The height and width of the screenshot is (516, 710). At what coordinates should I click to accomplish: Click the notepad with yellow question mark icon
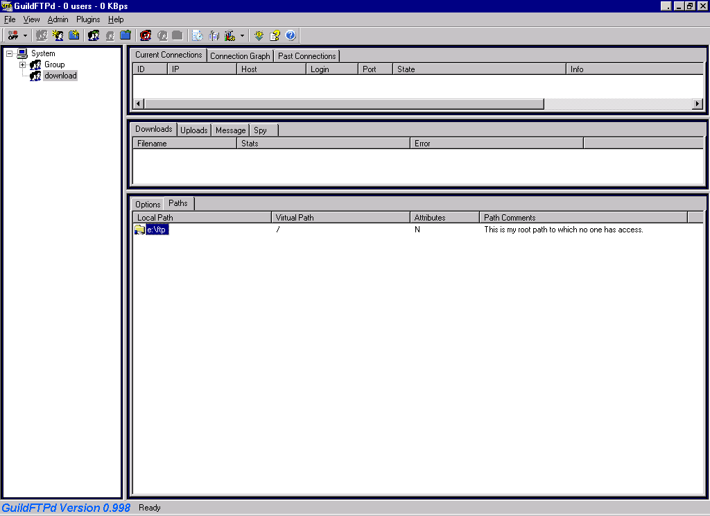point(275,35)
